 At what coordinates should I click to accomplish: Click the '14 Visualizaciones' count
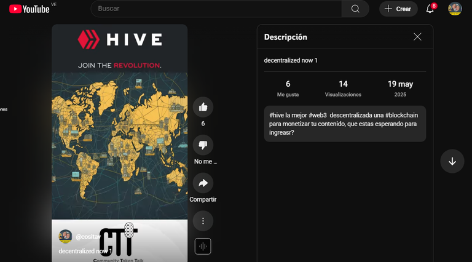pyautogui.click(x=343, y=89)
